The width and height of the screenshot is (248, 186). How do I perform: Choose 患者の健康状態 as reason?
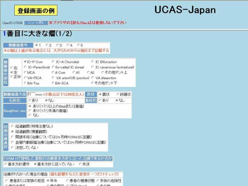[x=67, y=181]
